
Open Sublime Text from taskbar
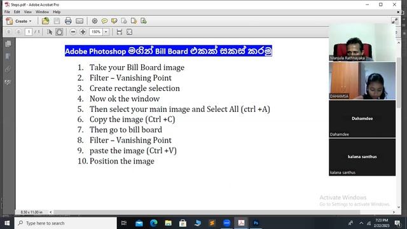tap(212, 223)
